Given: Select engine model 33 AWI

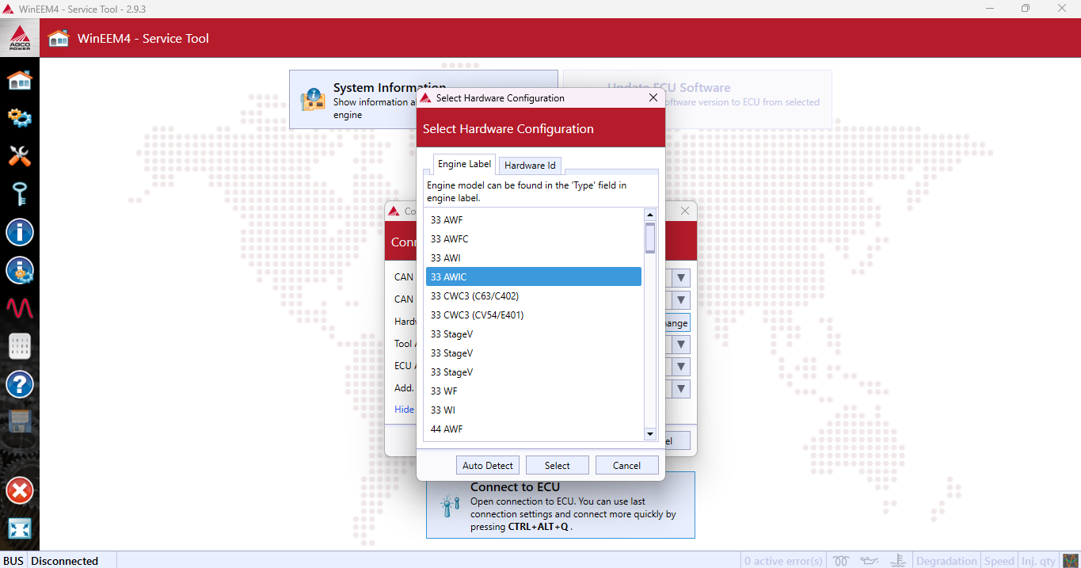Looking at the screenshot, I should tap(534, 258).
